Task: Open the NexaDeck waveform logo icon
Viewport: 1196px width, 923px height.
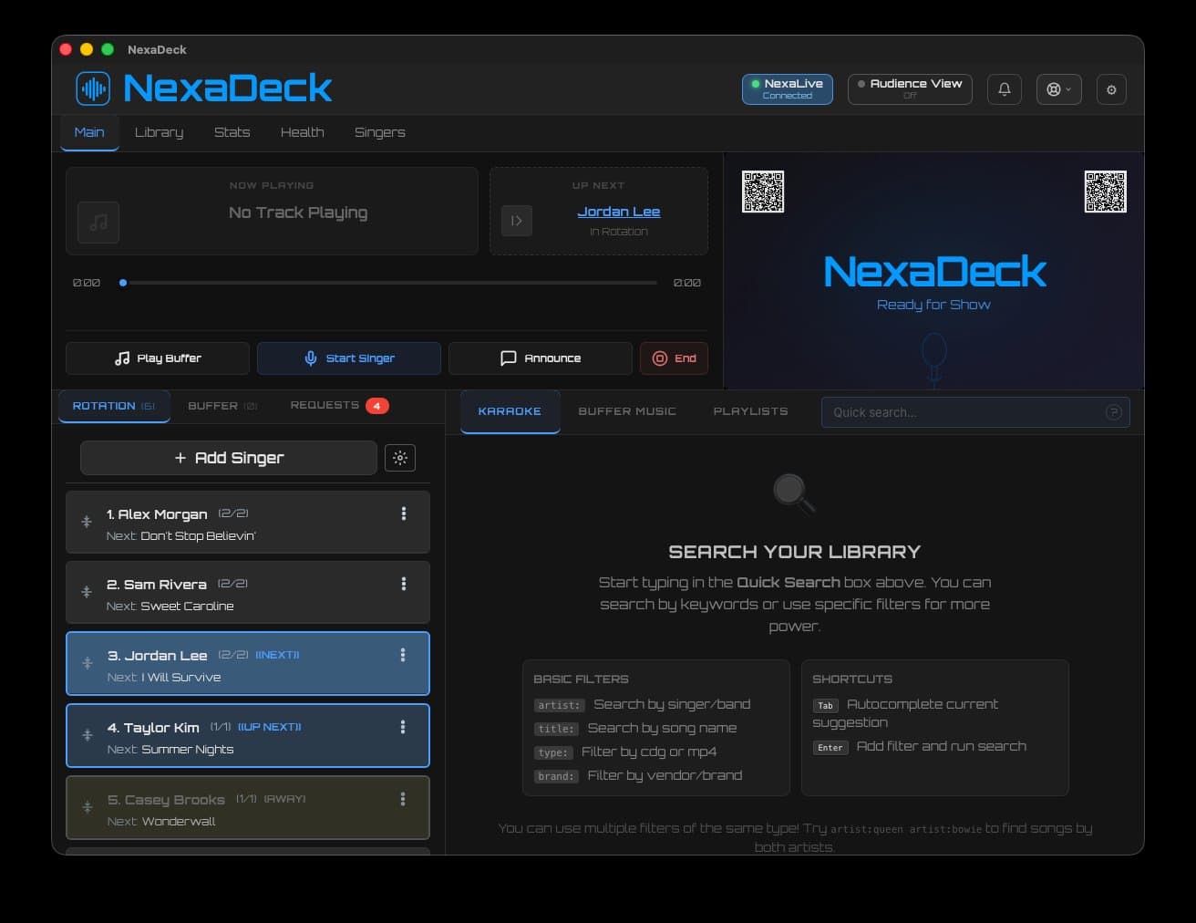Action: pyautogui.click(x=92, y=88)
